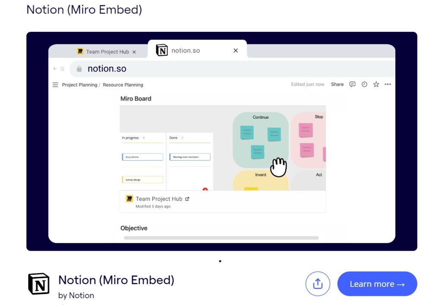
Task: Switch to the Team Project Hub tab
Action: point(107,52)
